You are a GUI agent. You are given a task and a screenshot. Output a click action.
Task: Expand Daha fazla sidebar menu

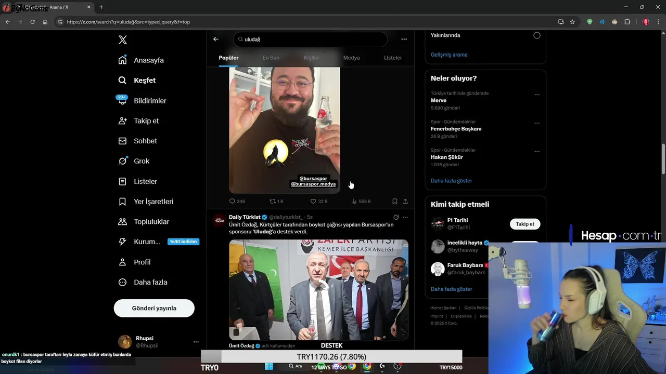click(x=143, y=282)
